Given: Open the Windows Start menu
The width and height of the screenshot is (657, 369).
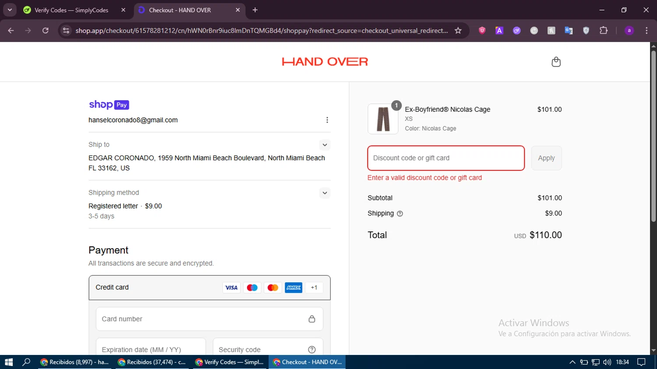Looking at the screenshot, I should click(x=9, y=362).
